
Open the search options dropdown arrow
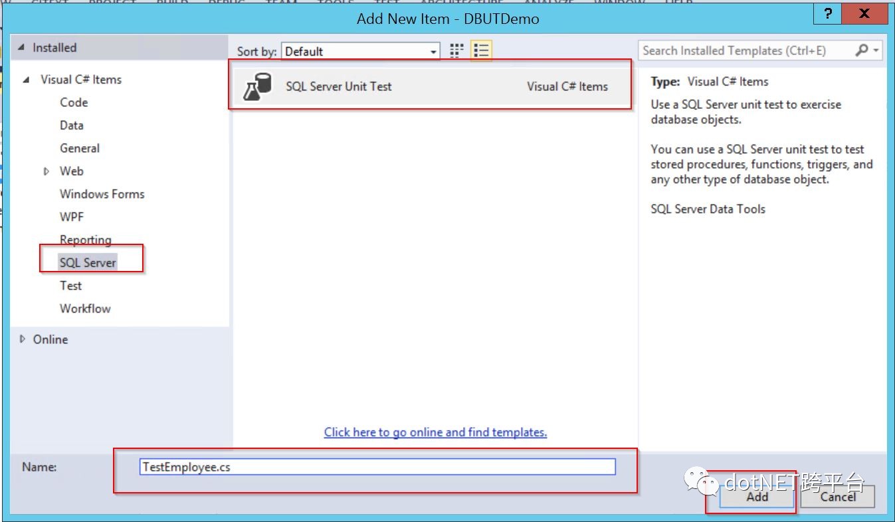point(876,50)
